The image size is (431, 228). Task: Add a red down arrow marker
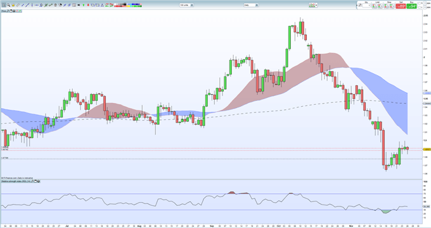[x=88, y=5]
